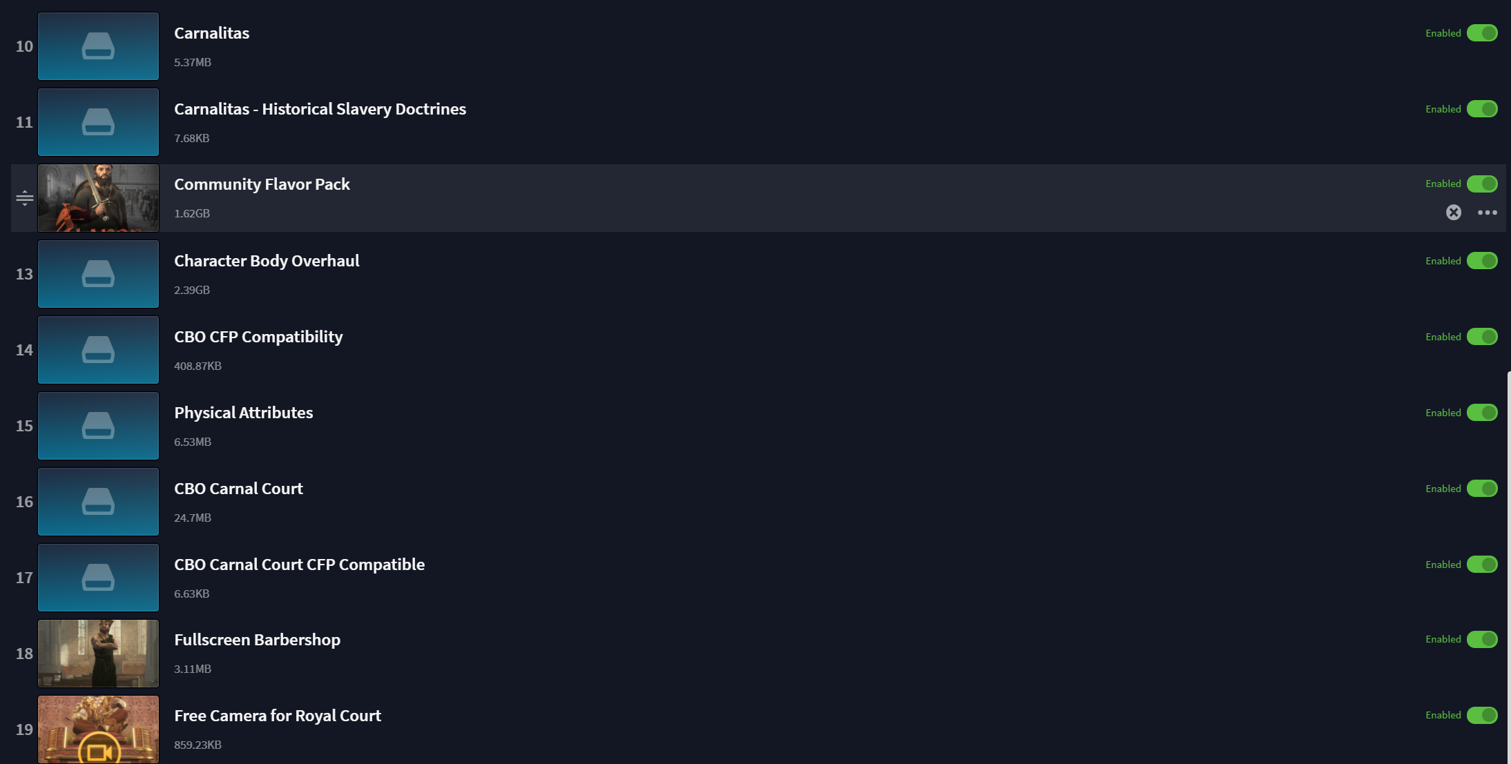Remove Community Flavor Pack with X icon
The width and height of the screenshot is (1511, 764).
coord(1453,213)
